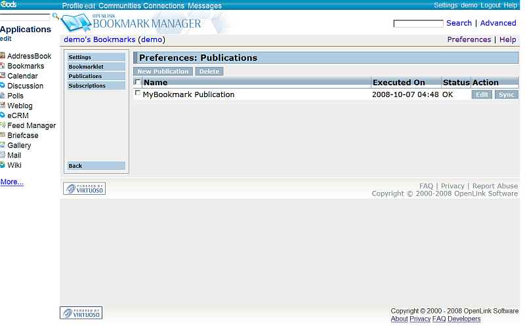Screen dimensions: 525x326
Task: Click the Polls application icon
Action: (x=3, y=96)
